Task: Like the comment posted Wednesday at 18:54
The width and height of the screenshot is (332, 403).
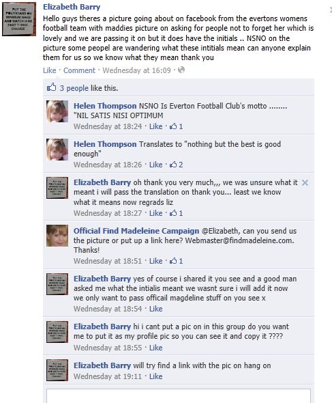Action: click(155, 309)
